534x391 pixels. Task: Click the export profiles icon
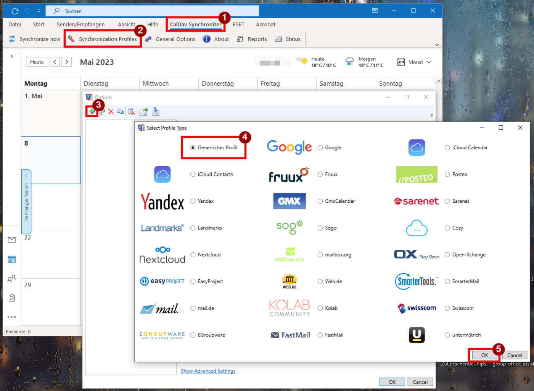pyautogui.click(x=144, y=112)
